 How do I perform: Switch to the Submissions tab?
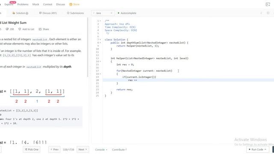click(x=75, y=13)
